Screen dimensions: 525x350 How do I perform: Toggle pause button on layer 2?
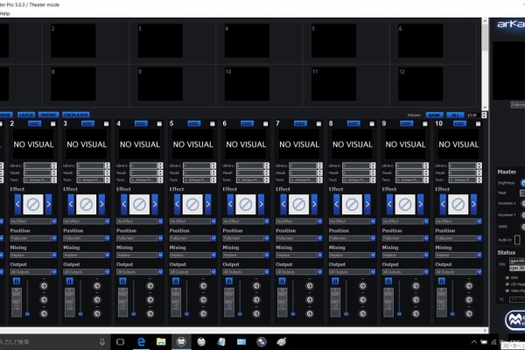(17, 281)
